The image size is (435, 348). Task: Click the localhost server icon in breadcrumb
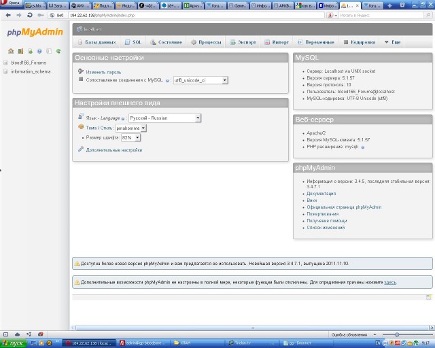80,29
